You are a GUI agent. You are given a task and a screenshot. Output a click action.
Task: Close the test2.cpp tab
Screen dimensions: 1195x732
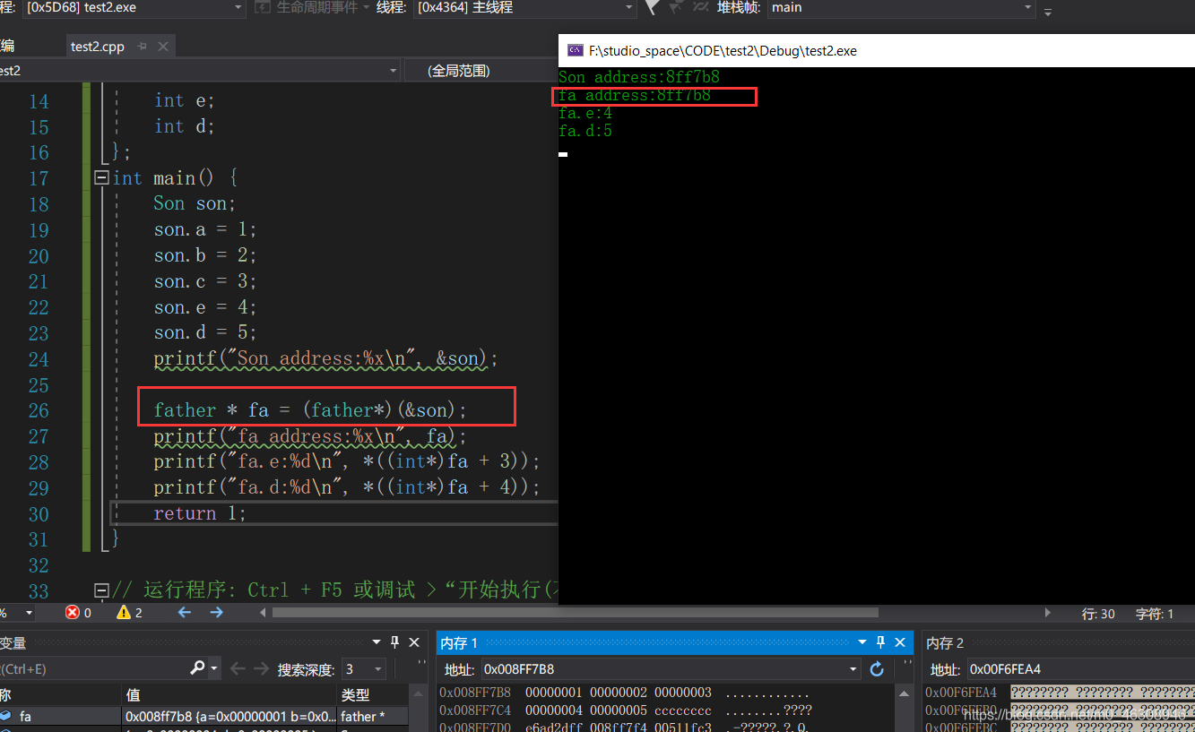(162, 47)
